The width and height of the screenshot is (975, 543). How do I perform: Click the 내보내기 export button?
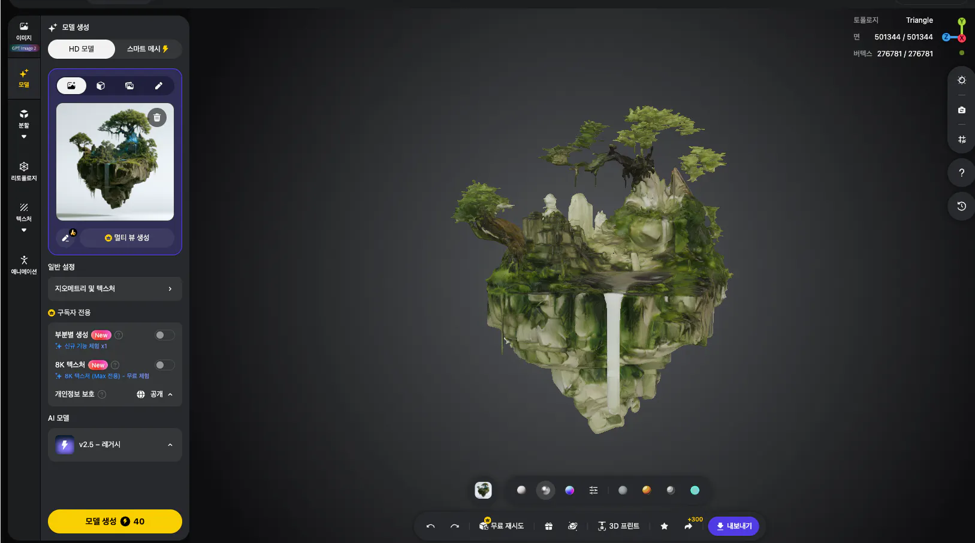coord(734,526)
